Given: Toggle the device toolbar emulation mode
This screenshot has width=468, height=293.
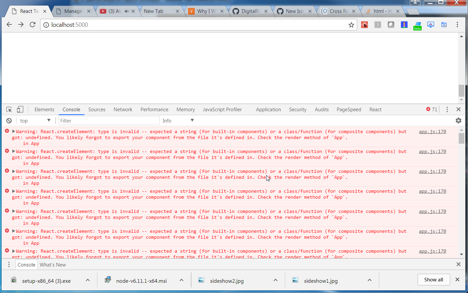Looking at the screenshot, I should (20, 109).
